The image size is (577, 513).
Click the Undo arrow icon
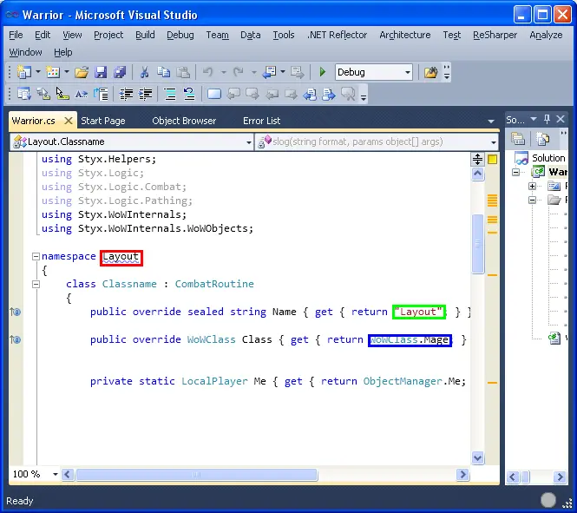tap(208, 72)
